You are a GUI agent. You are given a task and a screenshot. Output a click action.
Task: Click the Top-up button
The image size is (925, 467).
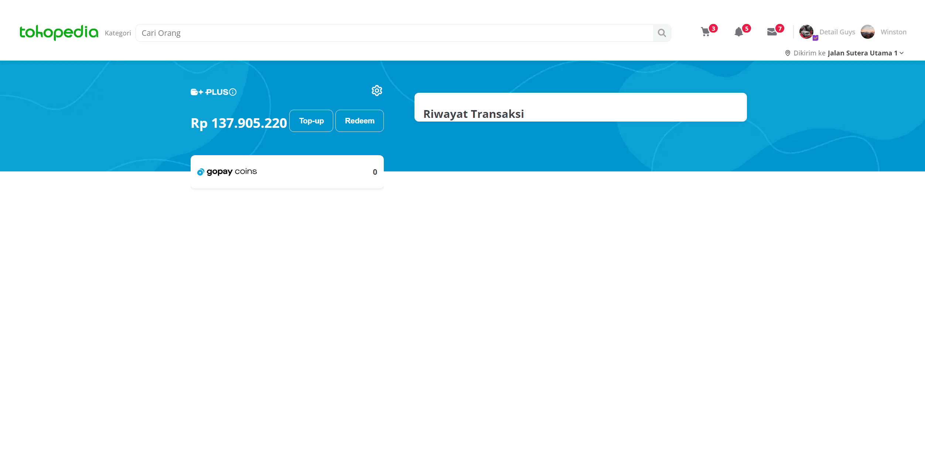(311, 121)
